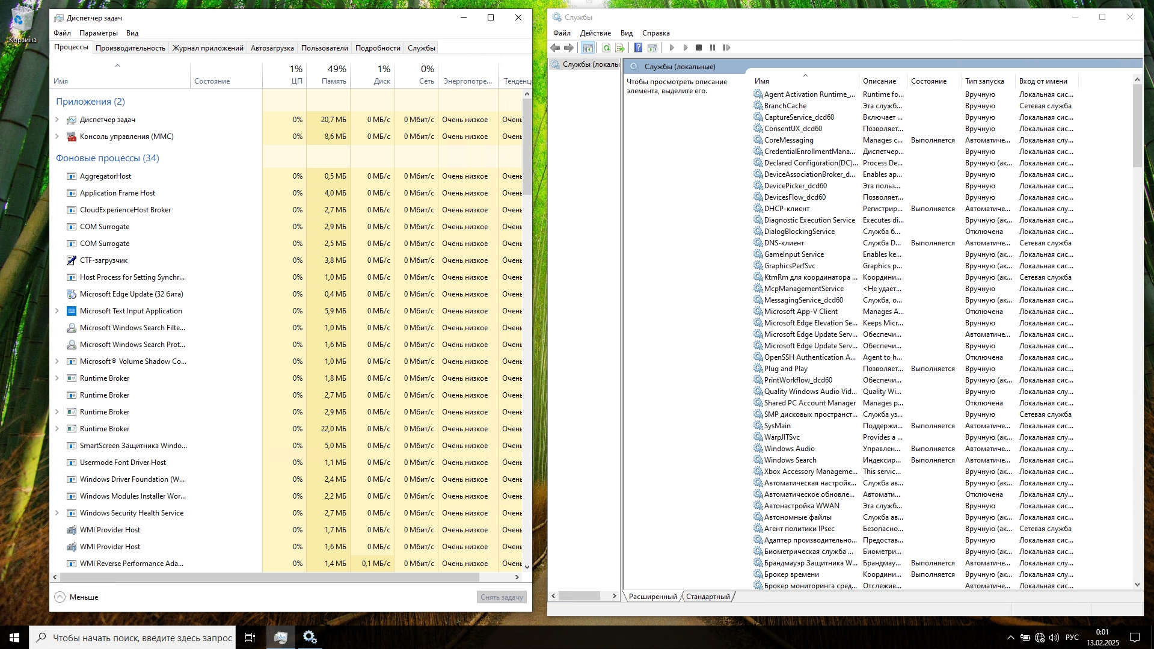
Task: Sort services by Тип запуска column
Action: pyautogui.click(x=989, y=81)
